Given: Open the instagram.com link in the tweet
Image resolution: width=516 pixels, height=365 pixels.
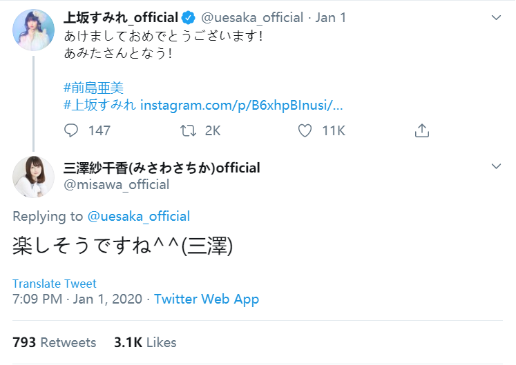Looking at the screenshot, I should [x=241, y=106].
